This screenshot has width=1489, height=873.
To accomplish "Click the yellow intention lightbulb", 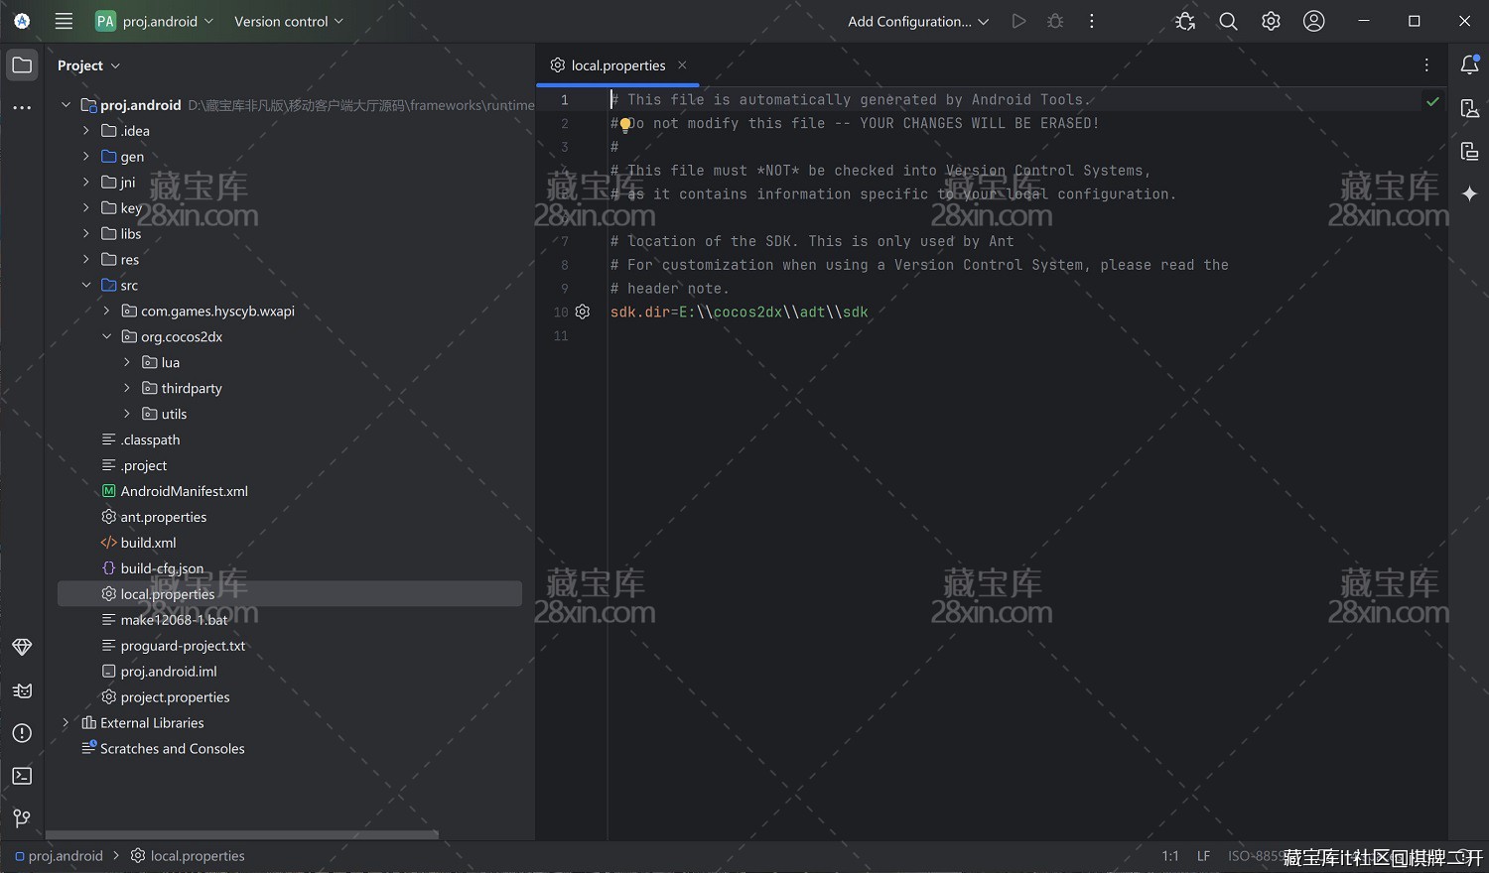I will 625,125.
